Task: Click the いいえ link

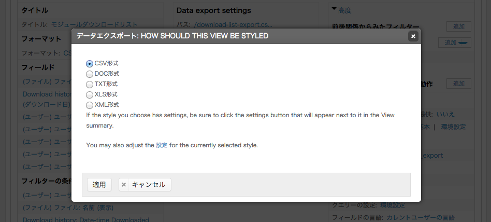Action: [445, 114]
